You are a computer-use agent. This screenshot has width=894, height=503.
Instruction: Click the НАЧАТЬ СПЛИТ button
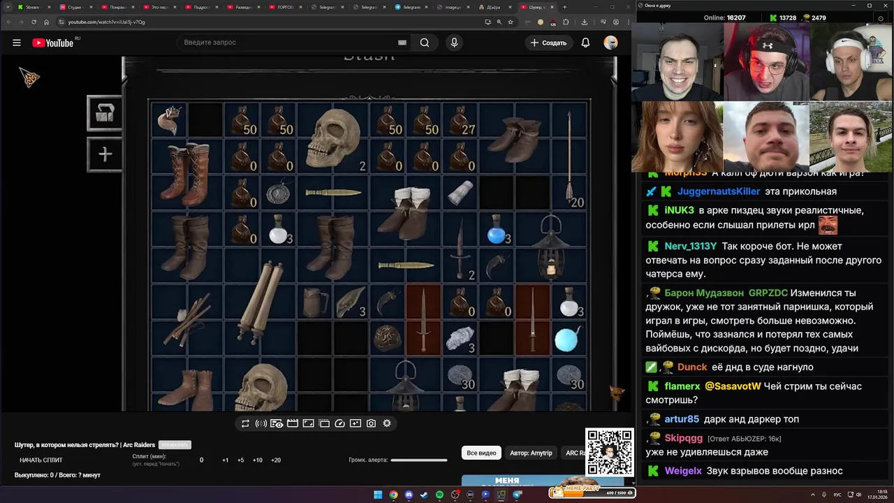(x=41, y=460)
